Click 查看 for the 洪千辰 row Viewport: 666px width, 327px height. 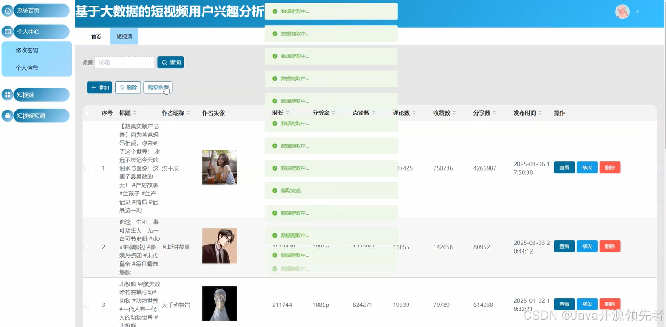564,167
